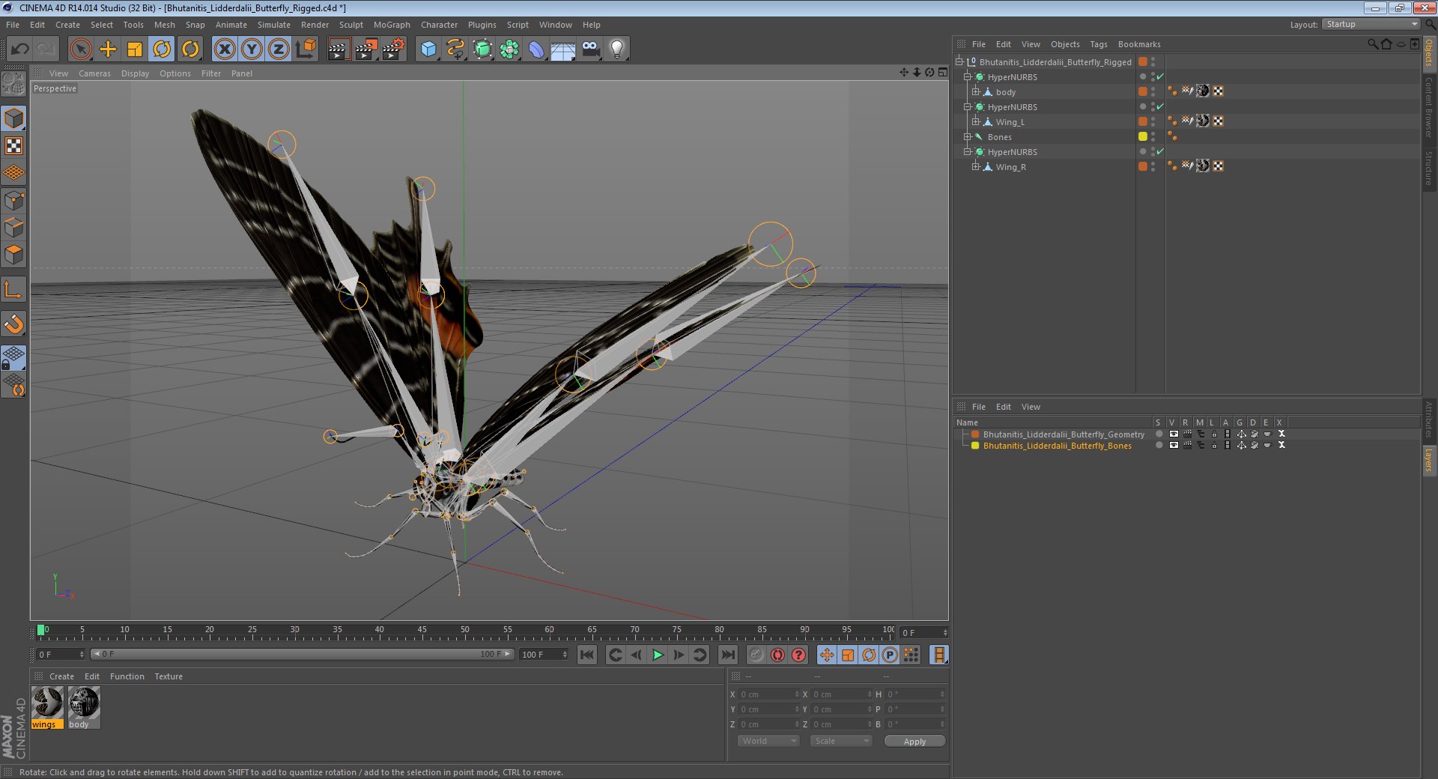
Task: Collapse Bhutanitis_Lidderdalii_Butterfly_Rigged tree node
Action: click(x=959, y=61)
